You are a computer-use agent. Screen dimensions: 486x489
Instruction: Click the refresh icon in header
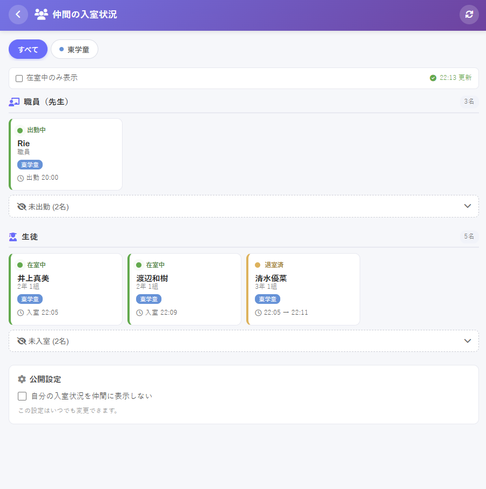469,15
